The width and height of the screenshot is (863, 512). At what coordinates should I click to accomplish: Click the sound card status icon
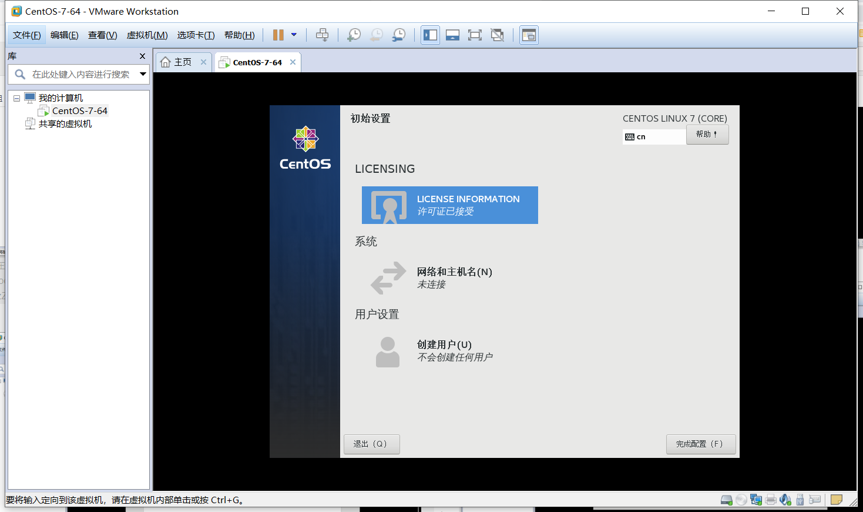point(785,500)
